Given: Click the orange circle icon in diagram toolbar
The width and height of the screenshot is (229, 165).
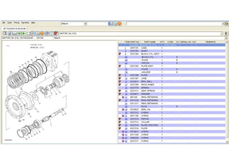Looking at the screenshot, I should point(42,33).
